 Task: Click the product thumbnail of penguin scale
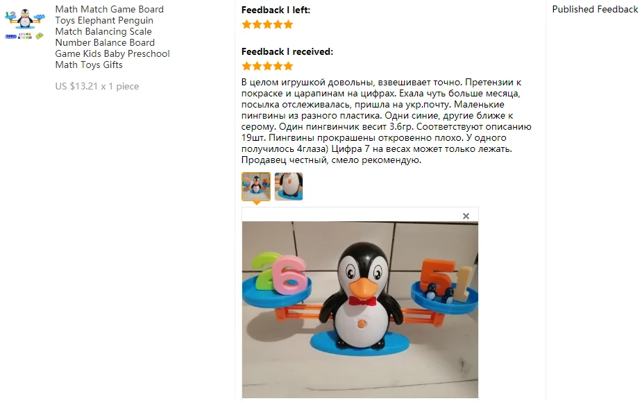tap(25, 24)
